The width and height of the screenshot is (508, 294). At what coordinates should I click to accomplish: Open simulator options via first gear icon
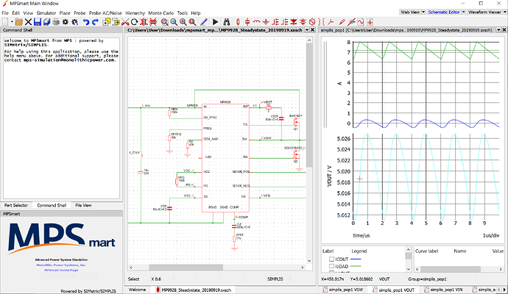coord(65,21)
